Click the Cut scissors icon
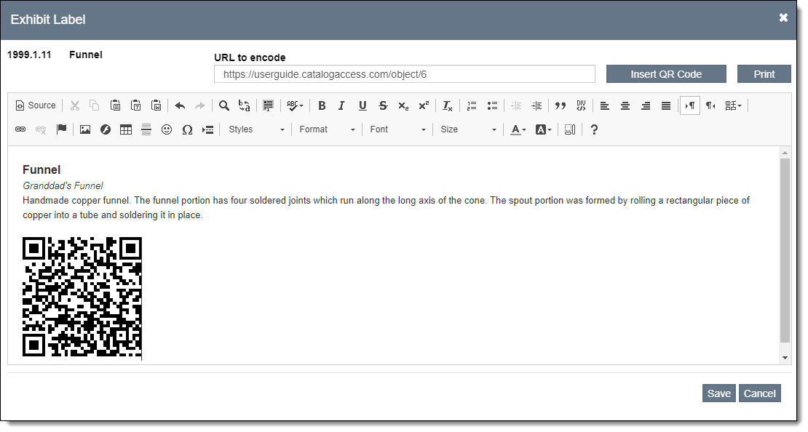808x432 pixels. tap(75, 105)
